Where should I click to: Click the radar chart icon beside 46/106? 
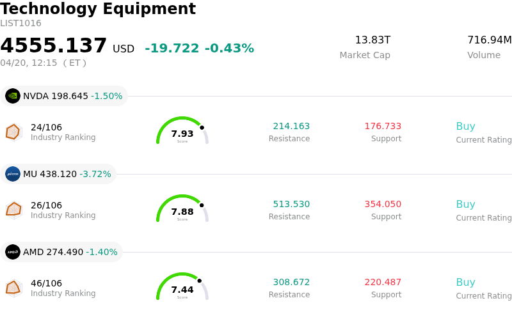point(13,288)
